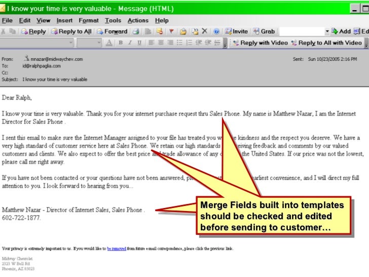Viewport: 369px width, 277px height.
Task: Open Help via blue question icon
Action: point(216,31)
